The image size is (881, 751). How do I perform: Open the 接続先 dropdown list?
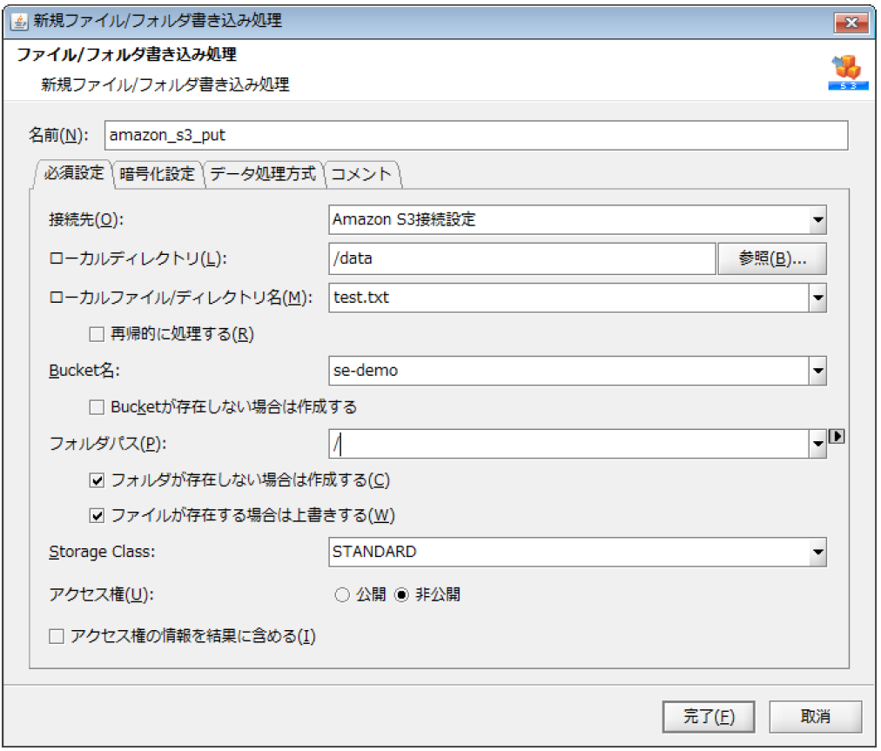click(817, 220)
